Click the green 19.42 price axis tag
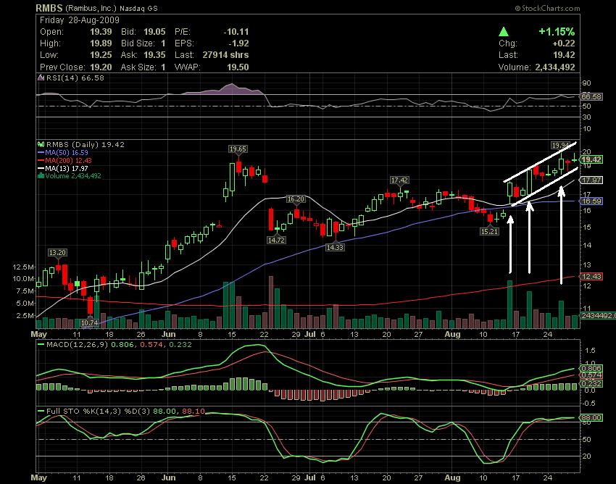 tap(591, 159)
